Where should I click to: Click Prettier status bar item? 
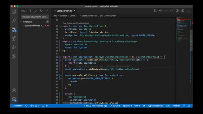[x=176, y=106]
